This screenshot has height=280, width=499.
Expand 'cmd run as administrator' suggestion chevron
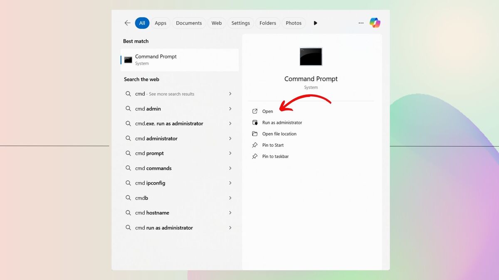pos(230,228)
